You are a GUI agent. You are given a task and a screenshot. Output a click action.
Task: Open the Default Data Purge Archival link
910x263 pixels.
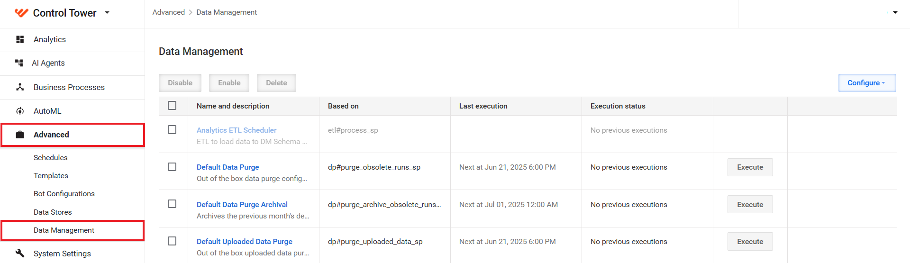(242, 205)
